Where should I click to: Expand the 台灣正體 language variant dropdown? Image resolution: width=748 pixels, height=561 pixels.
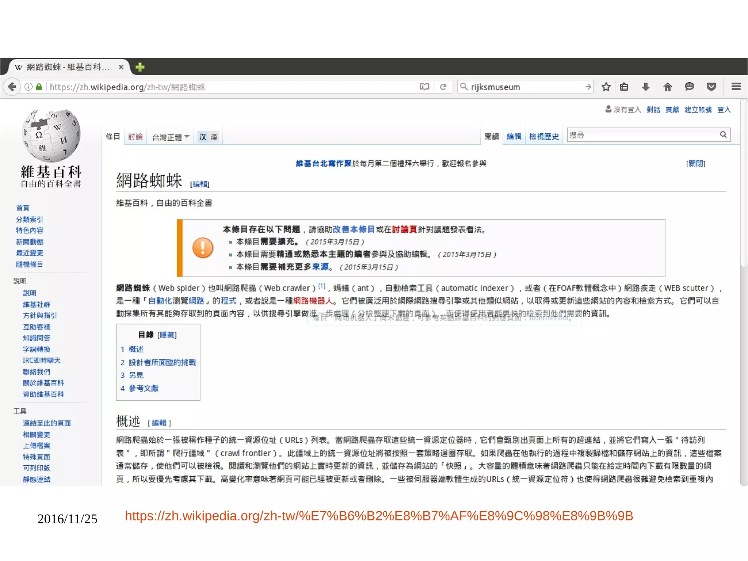[x=171, y=137]
